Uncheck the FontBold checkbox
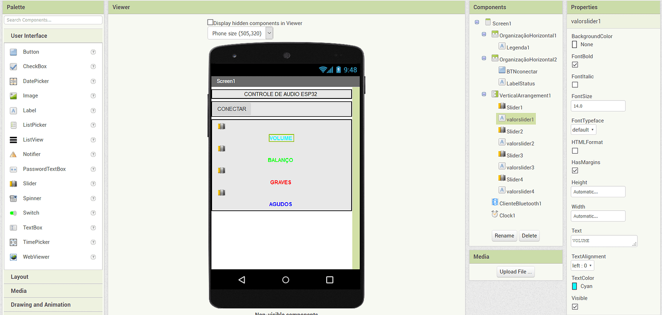662x315 pixels. click(575, 64)
